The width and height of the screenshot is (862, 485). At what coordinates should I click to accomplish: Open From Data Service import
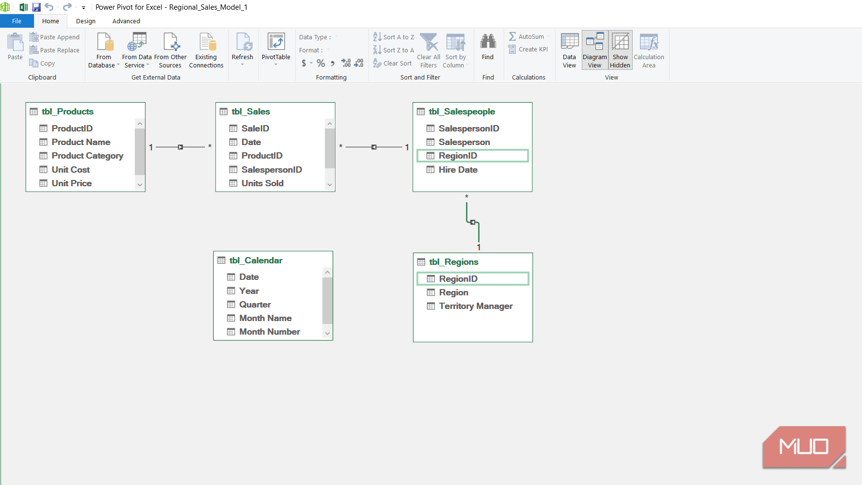[137, 50]
